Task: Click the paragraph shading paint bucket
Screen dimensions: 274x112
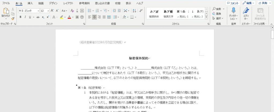Action: (x=124, y=17)
